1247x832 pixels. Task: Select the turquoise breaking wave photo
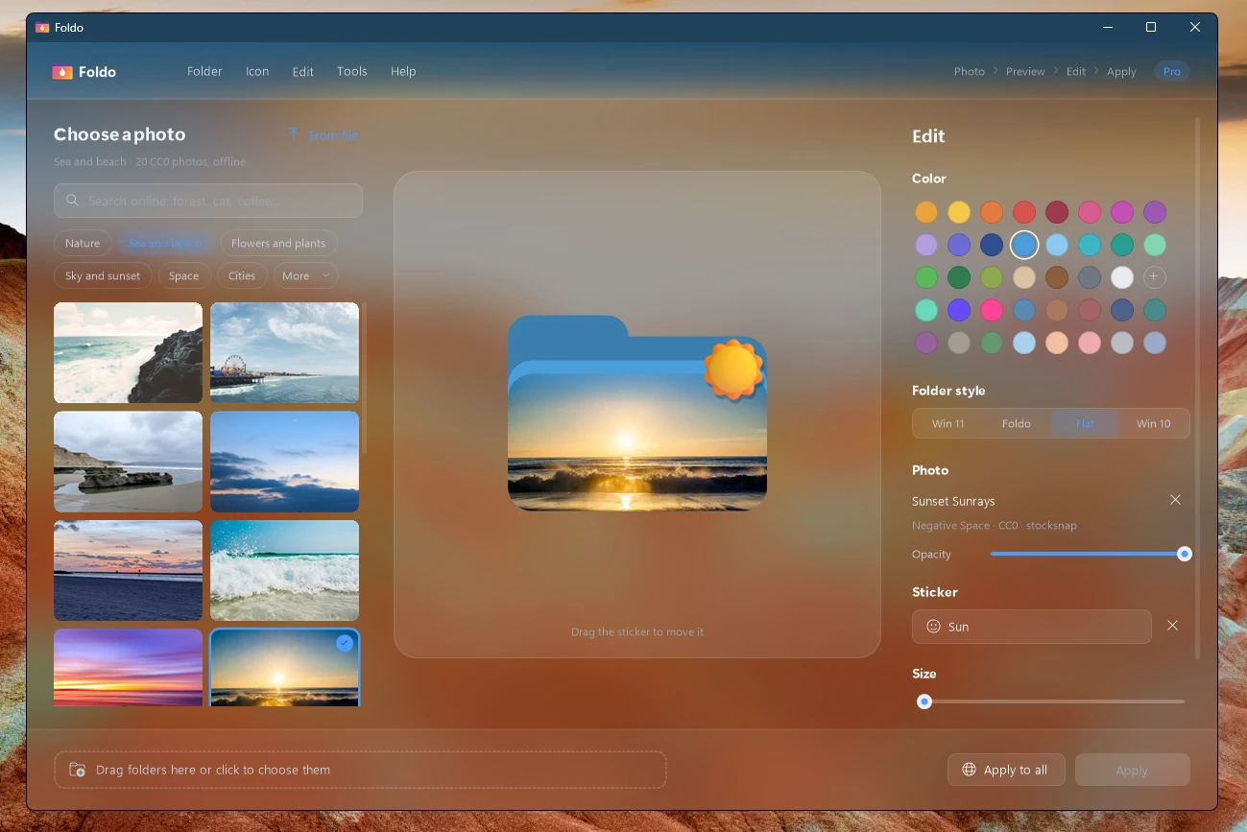(x=284, y=570)
